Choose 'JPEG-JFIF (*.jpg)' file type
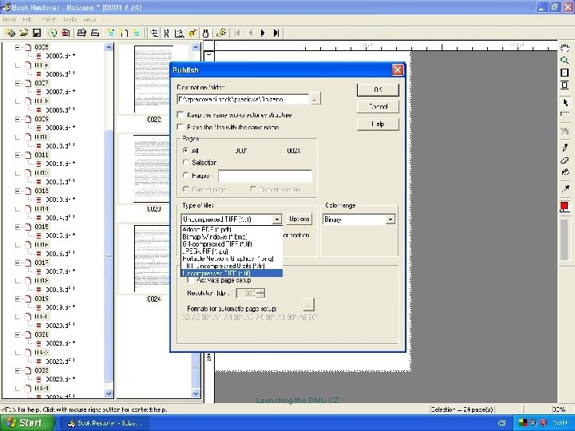This screenshot has height=431, width=575. click(232, 251)
